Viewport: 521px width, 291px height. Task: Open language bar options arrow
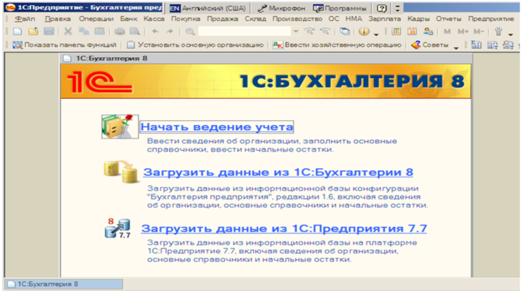click(x=397, y=8)
